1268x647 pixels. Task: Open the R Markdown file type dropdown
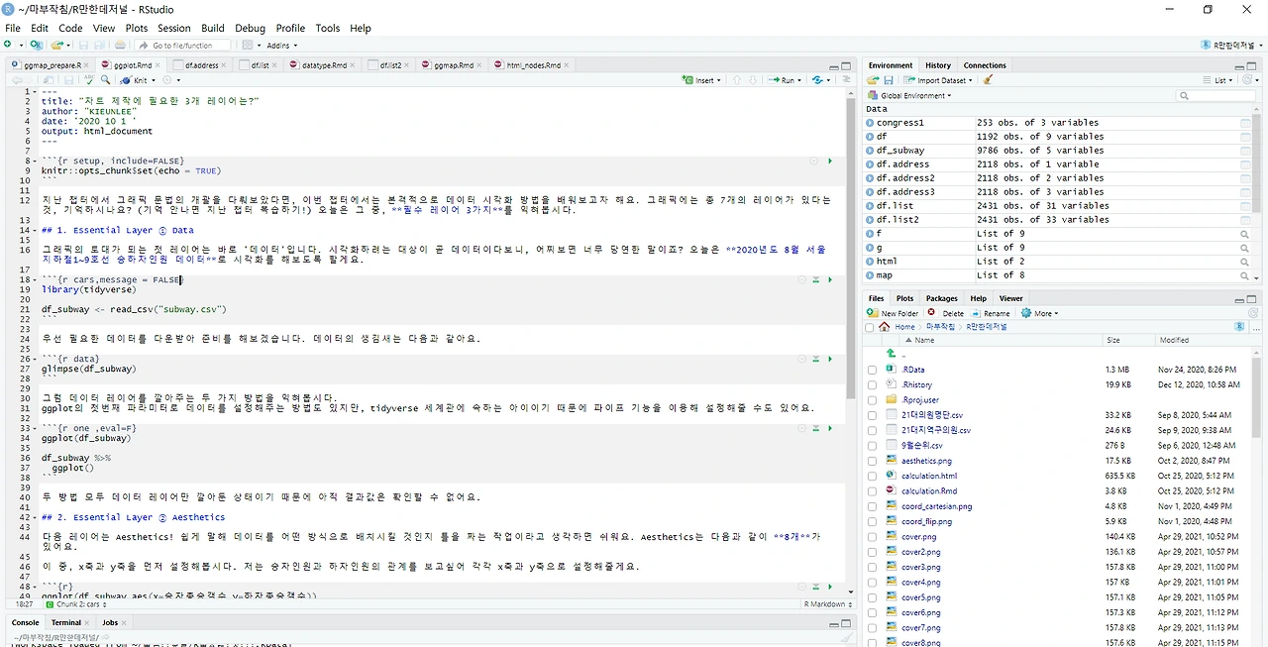828,603
